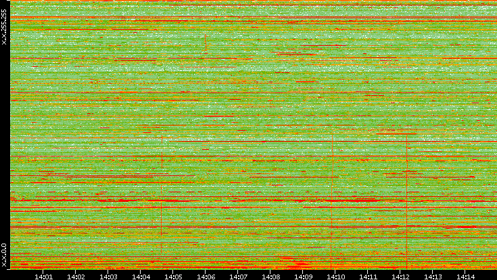This screenshot has height=280, width=497.
Task: Select the 14:04 time axis label
Action: [x=141, y=277]
